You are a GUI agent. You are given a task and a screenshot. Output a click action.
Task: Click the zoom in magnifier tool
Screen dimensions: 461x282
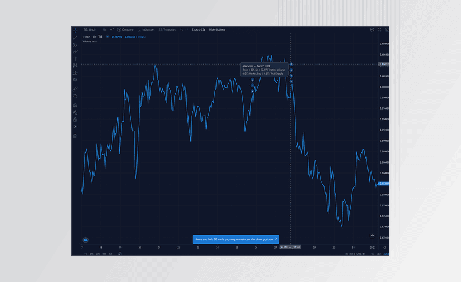[x=75, y=96]
